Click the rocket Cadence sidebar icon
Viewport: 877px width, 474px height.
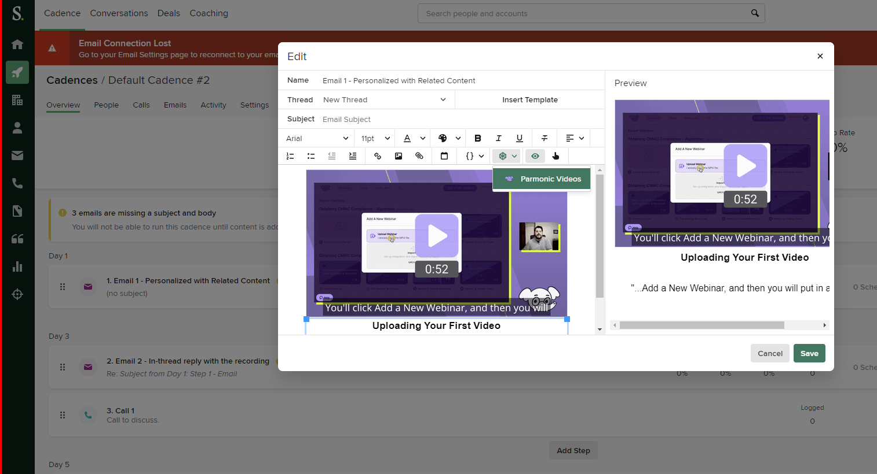(x=17, y=72)
